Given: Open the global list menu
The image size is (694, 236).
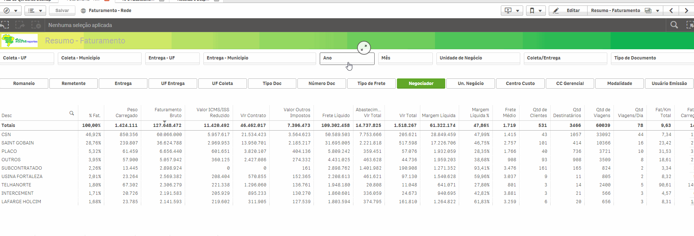Looking at the screenshot, I should pyautogui.click(x=35, y=11).
